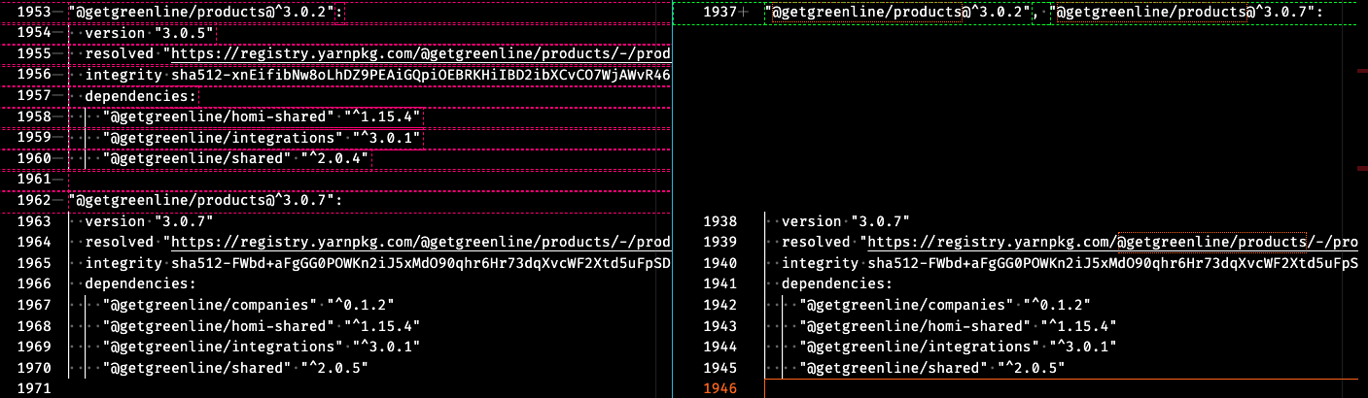This screenshot has width=1368, height=398.
Task: Click version "3.0.7" on line 1938
Action: (x=846, y=221)
